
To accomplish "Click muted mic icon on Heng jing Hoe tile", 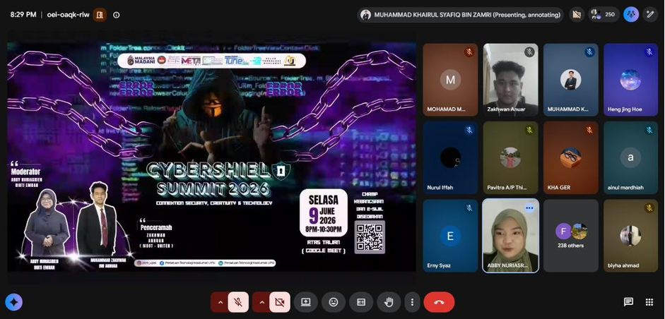I will [x=649, y=52].
